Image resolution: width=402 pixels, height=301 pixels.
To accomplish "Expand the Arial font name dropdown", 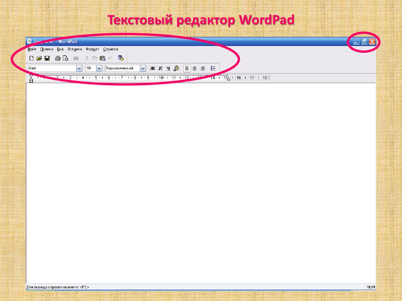I will coord(79,68).
